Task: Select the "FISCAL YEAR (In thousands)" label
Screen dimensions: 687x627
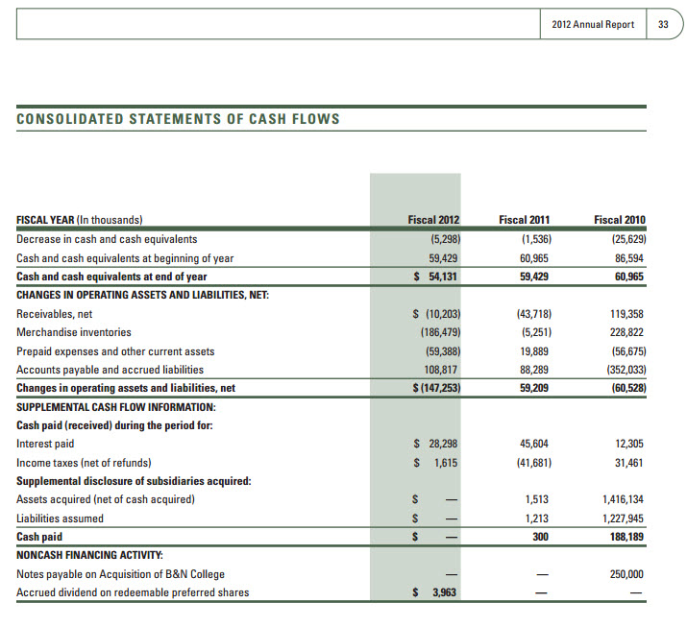Action: pos(80,220)
